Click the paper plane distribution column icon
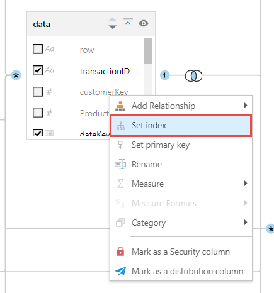 pos(120,271)
